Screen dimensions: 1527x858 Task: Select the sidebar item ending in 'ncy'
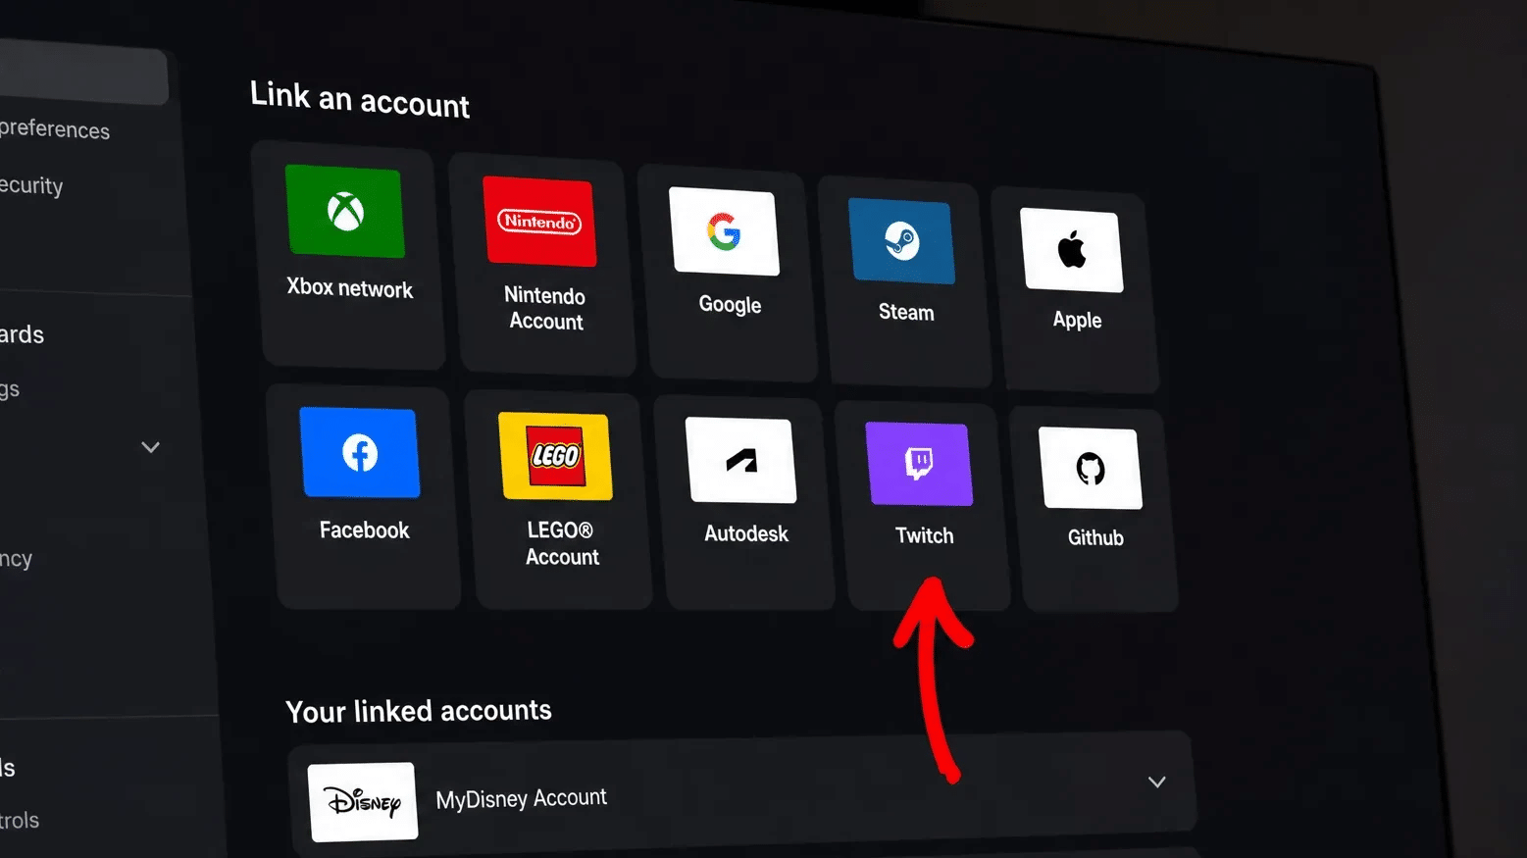(x=17, y=559)
